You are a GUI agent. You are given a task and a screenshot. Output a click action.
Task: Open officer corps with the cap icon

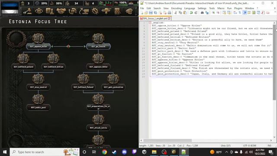[x=129, y=11]
